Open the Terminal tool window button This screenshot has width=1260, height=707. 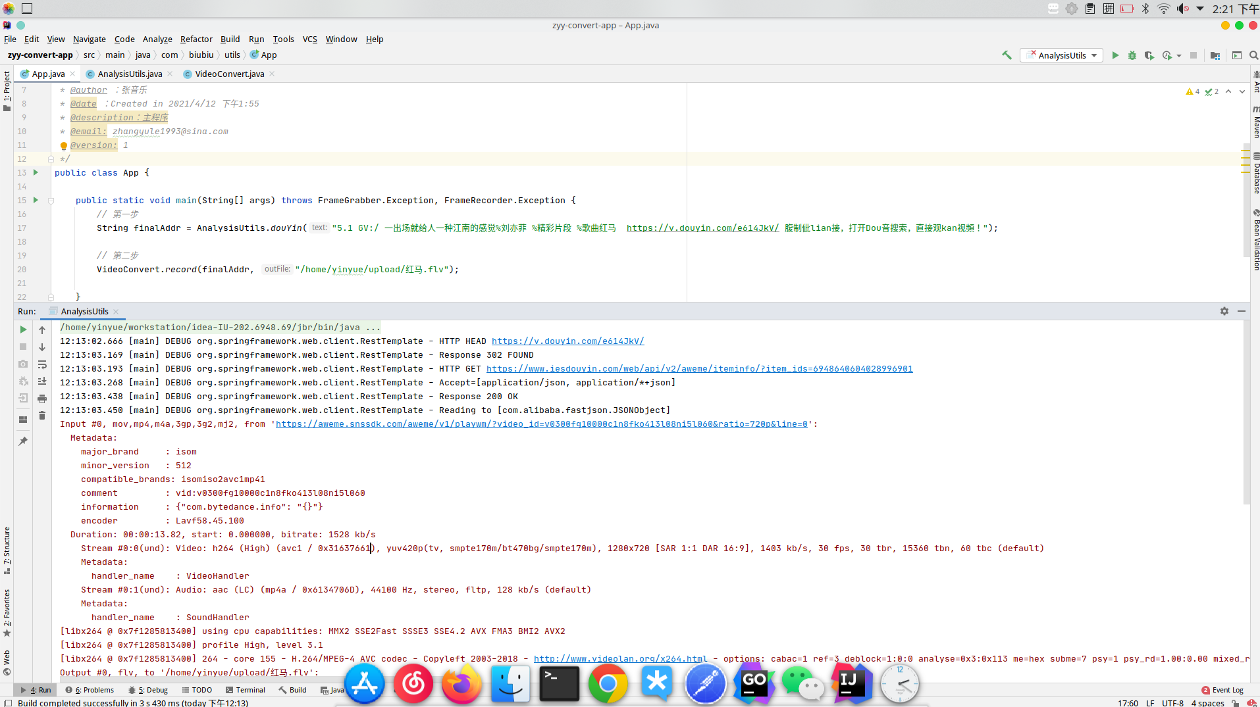point(246,690)
